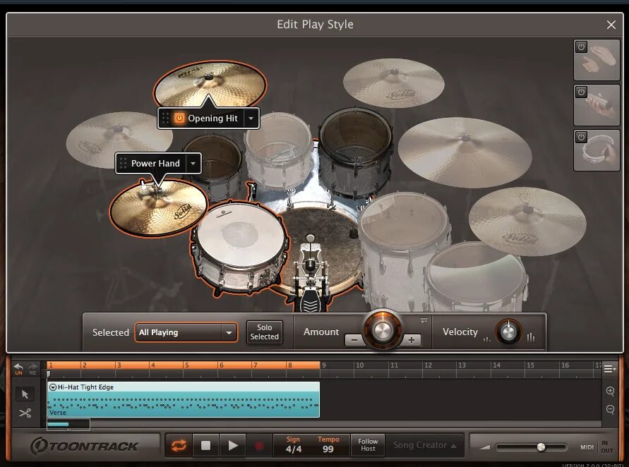
Task: Zoom out of the timeline with the magnifier
Action: [x=609, y=409]
